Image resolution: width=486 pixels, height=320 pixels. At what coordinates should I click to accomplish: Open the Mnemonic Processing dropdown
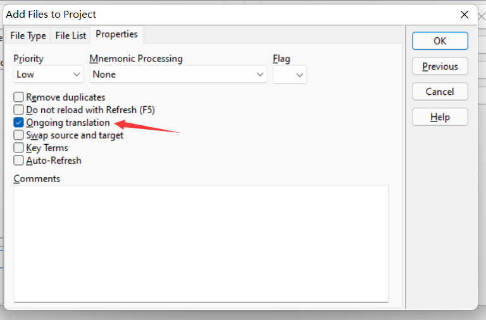[178, 75]
